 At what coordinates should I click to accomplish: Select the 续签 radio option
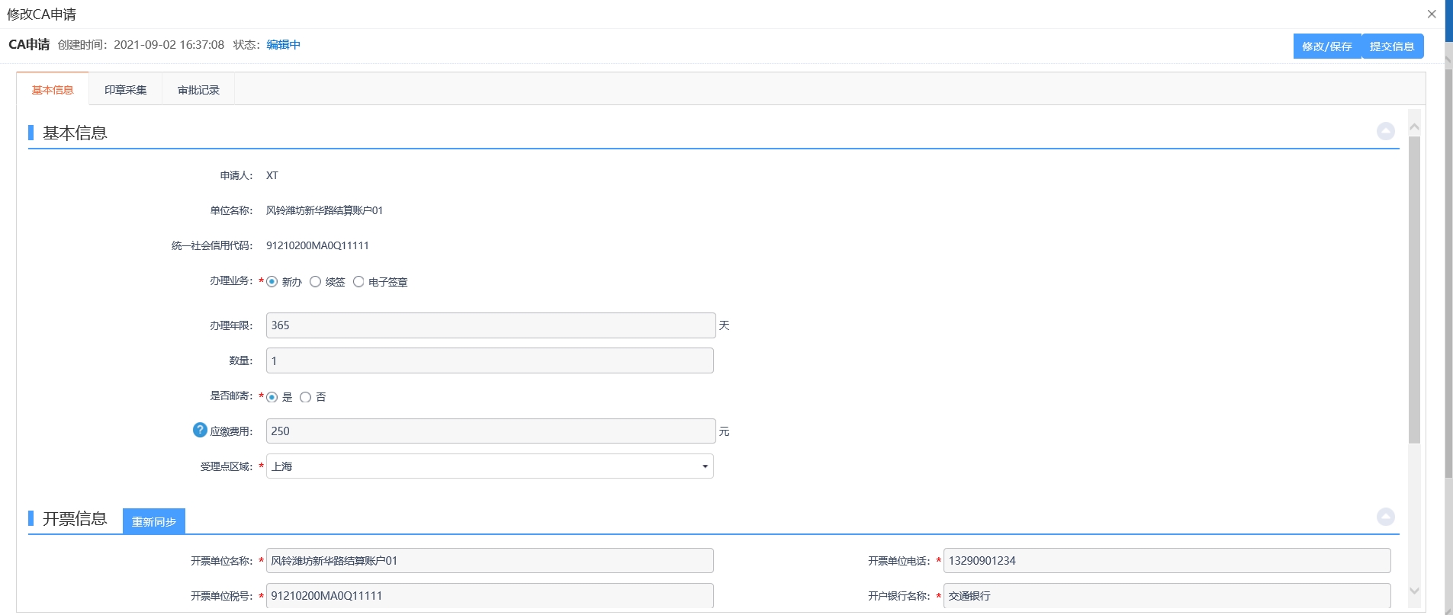click(315, 282)
